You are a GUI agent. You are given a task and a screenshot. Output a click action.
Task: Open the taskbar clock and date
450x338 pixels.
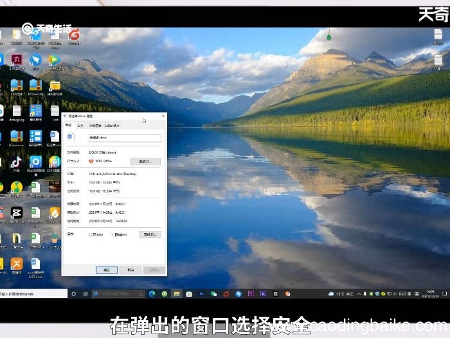430,294
